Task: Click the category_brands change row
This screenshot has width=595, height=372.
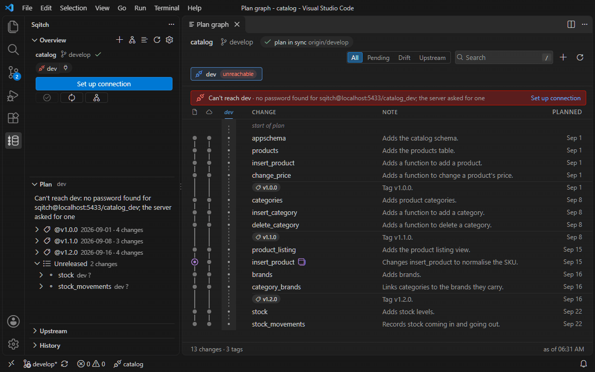Action: [x=388, y=287]
